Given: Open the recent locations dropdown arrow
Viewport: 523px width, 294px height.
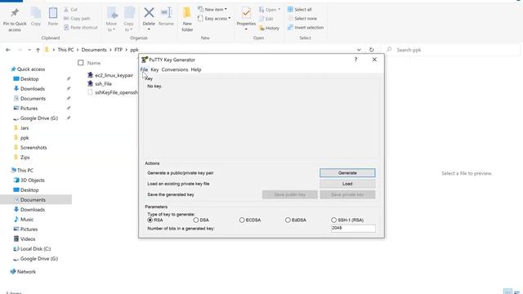Looking at the screenshot, I should [x=29, y=50].
